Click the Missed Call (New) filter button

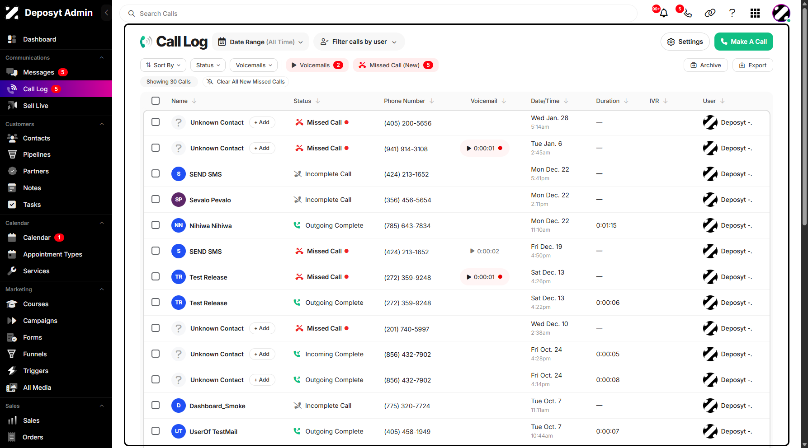(396, 65)
